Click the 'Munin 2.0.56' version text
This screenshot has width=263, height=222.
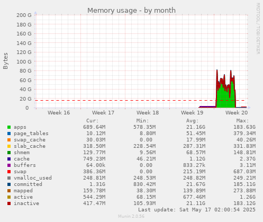click(131, 216)
